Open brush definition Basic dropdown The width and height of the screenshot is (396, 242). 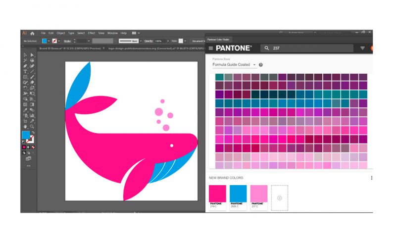tap(141, 41)
